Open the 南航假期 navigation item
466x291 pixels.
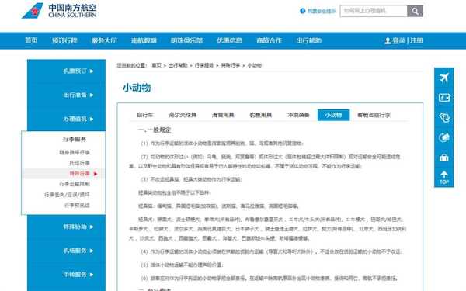(x=144, y=40)
